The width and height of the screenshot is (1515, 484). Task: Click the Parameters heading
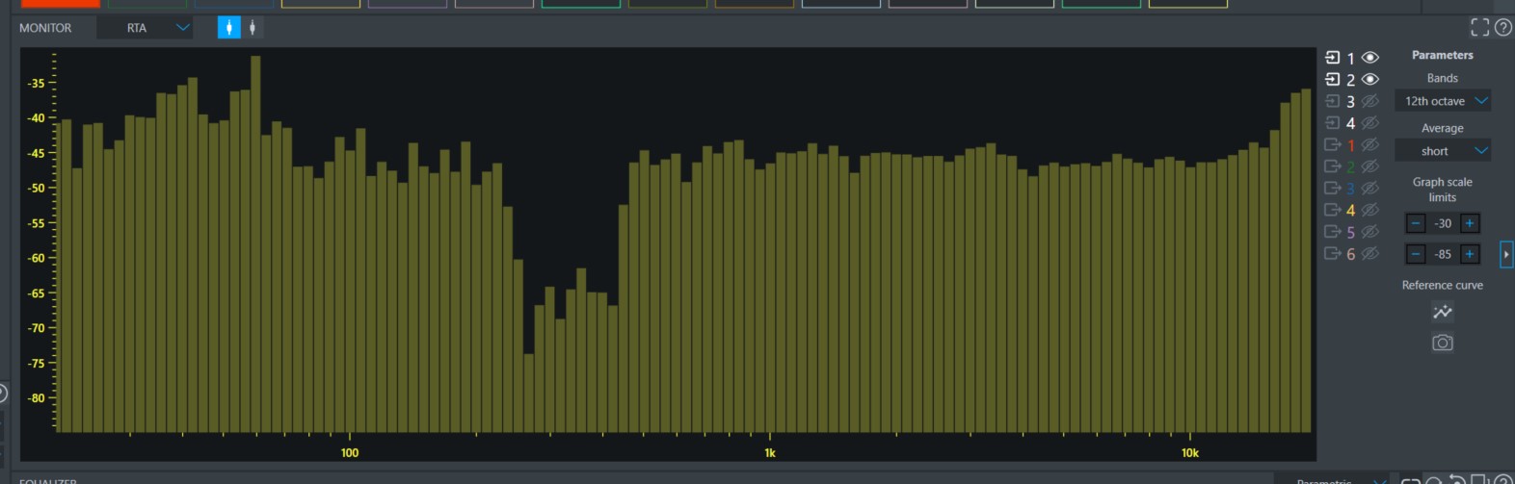[1443, 55]
